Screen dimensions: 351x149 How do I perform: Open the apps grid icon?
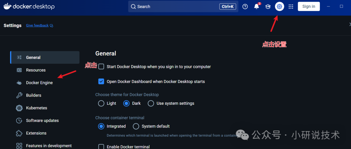tap(291, 7)
